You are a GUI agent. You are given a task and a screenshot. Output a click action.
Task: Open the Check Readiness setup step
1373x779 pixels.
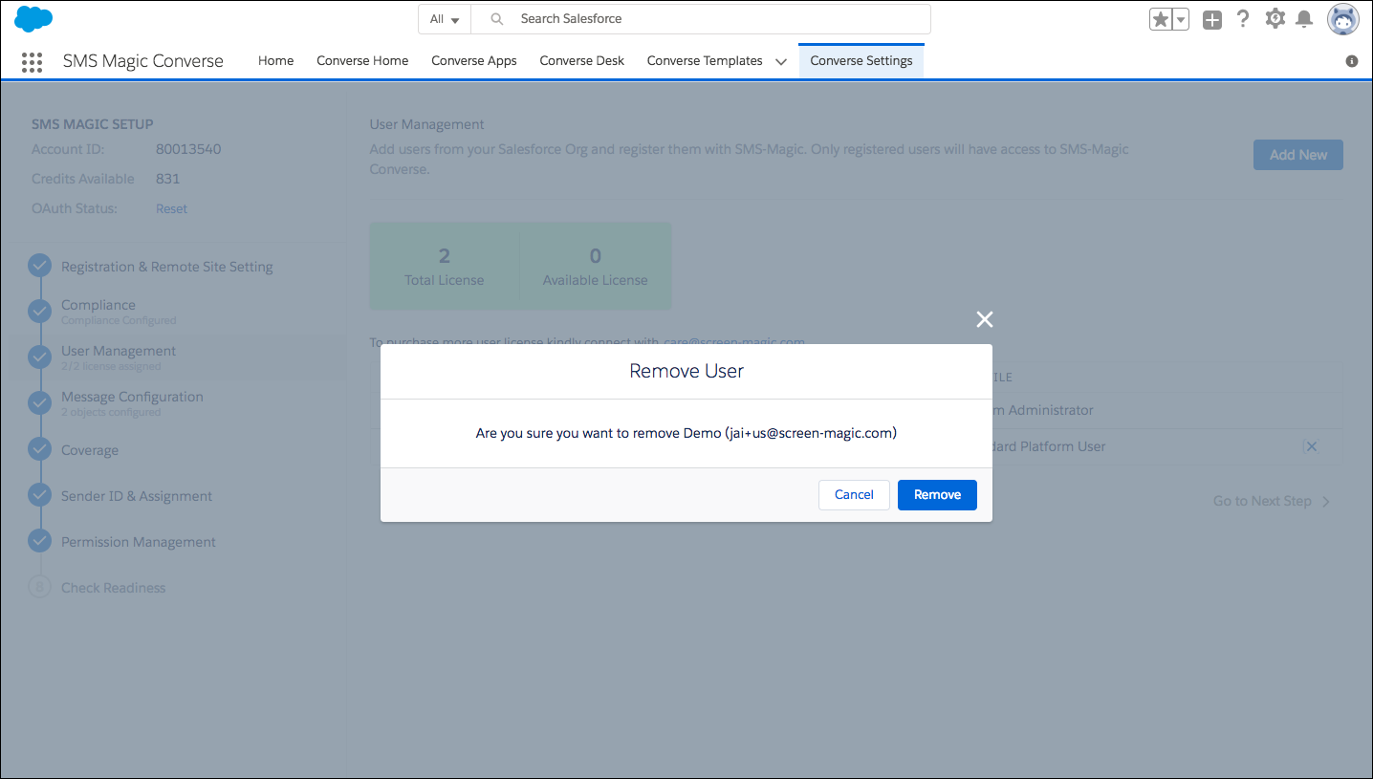[113, 588]
